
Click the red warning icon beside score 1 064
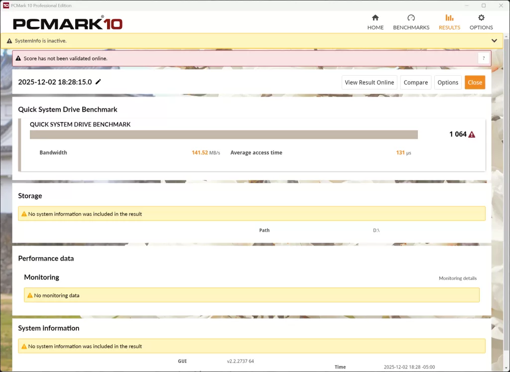click(472, 134)
